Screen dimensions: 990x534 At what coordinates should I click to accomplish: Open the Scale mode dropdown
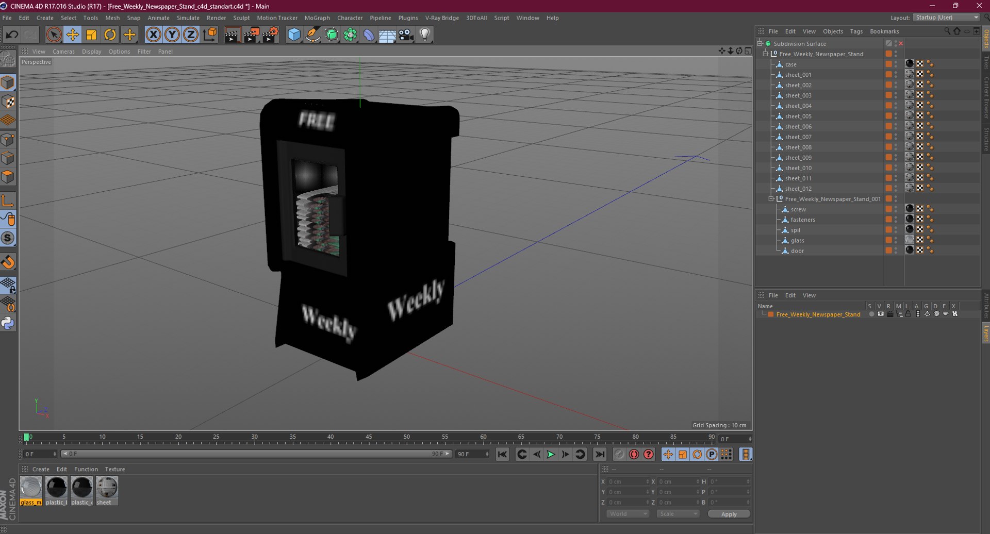pos(678,514)
